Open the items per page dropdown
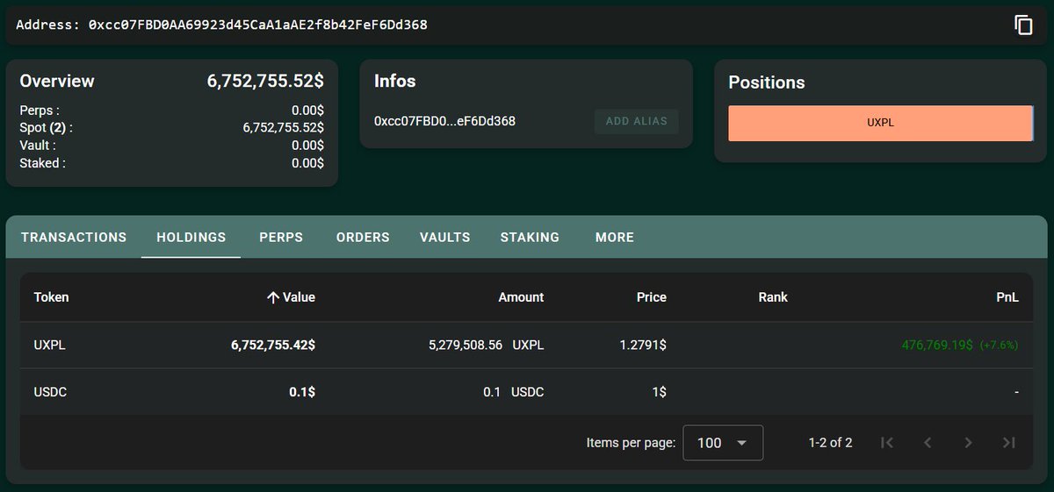Screen dimensions: 1054x492 722,443
